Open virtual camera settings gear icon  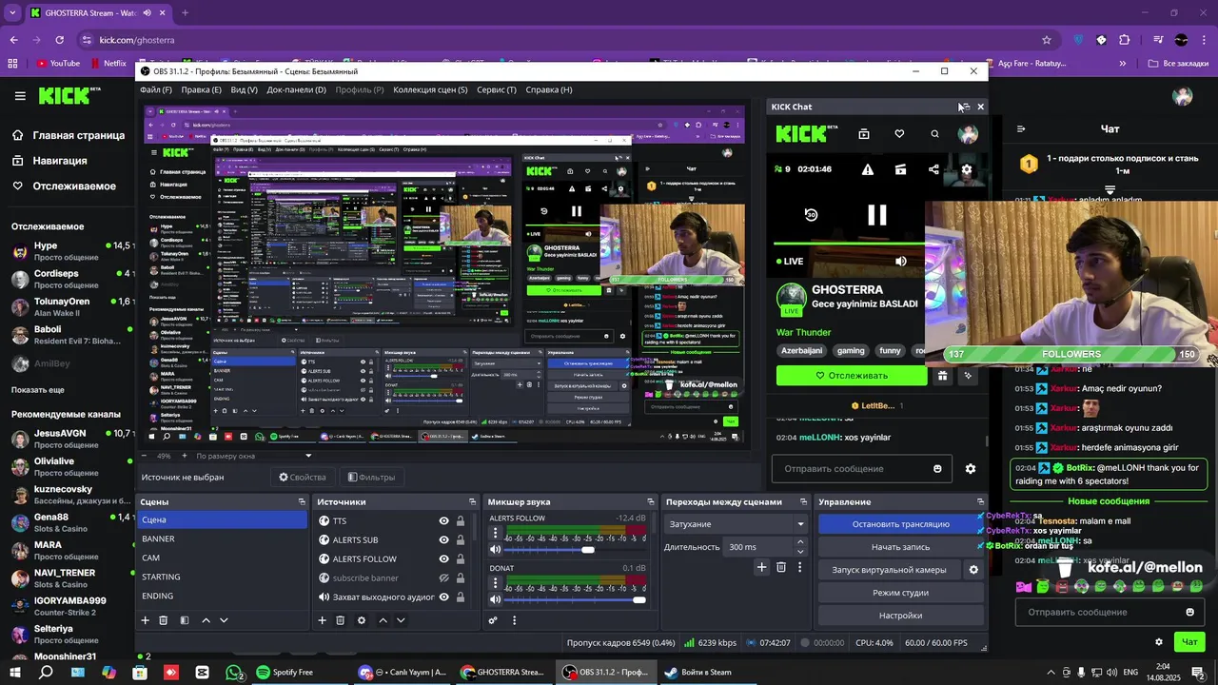pos(973,570)
